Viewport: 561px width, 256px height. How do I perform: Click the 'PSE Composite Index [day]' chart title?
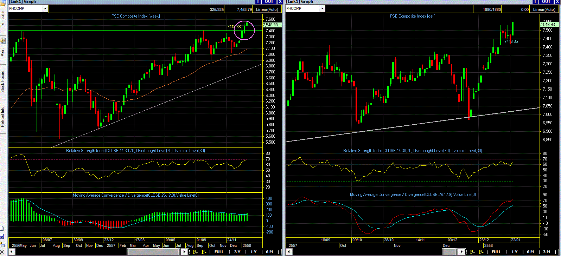[413, 16]
